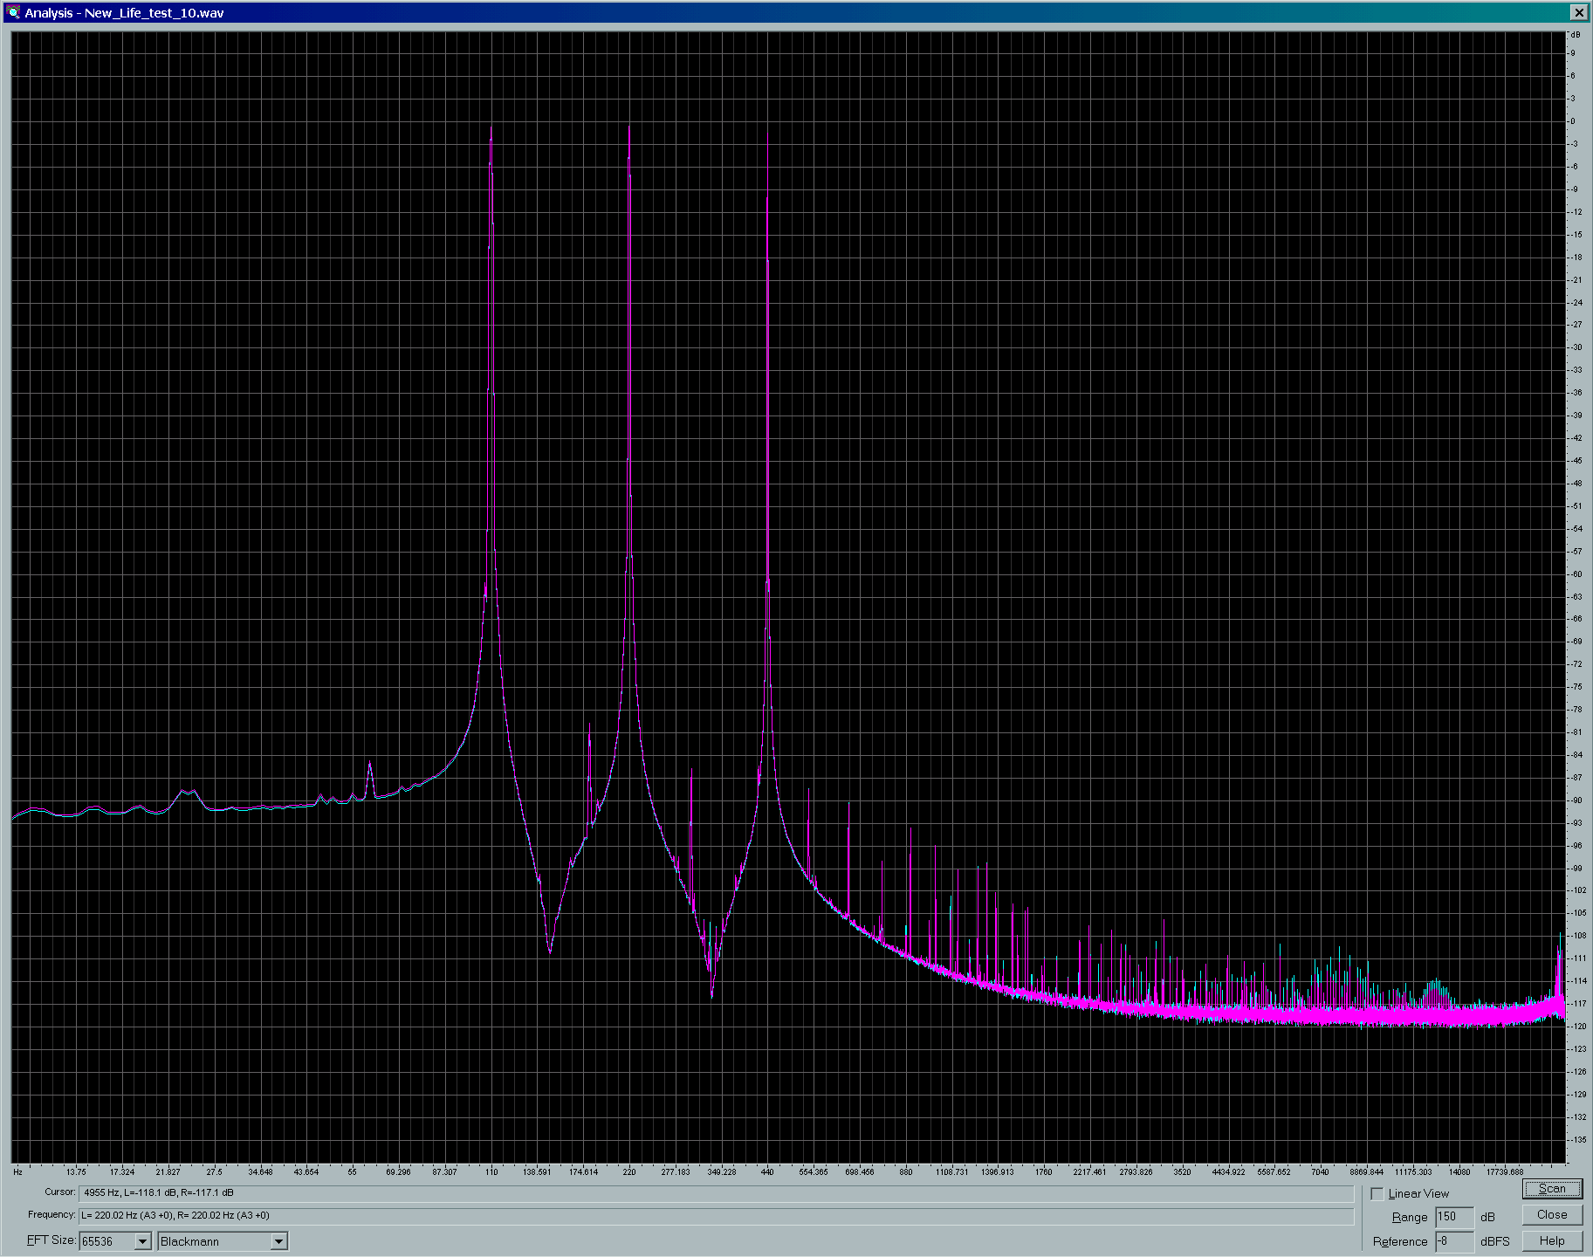Click the spectrum peak at 220 Hz
Viewport: 1593px width, 1257px height.
[x=629, y=127]
